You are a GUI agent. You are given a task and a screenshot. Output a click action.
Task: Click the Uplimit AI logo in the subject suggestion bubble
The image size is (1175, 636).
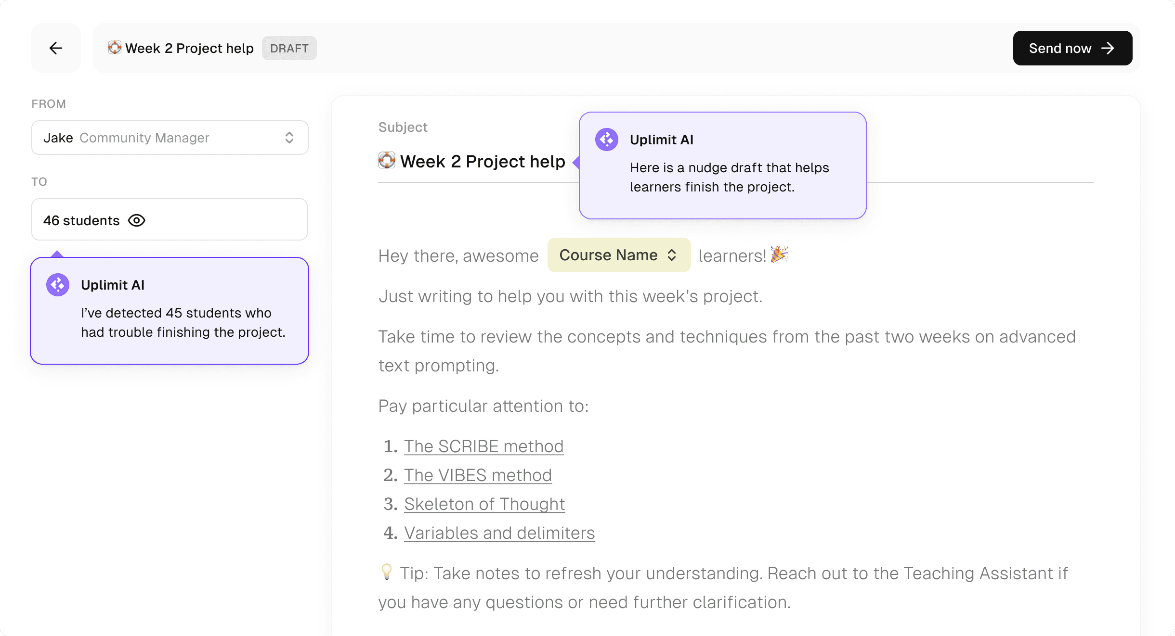click(x=606, y=140)
